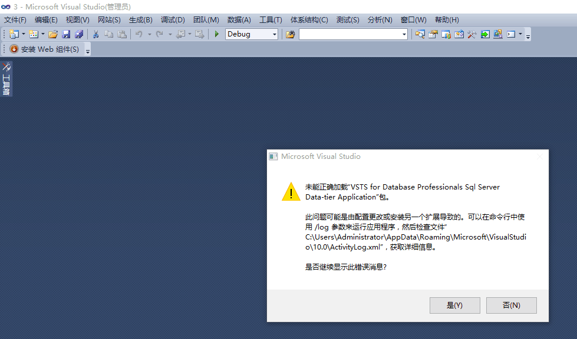Expand the Command Window dropdown arrow
This screenshot has width=577, height=339.
(x=520, y=34)
